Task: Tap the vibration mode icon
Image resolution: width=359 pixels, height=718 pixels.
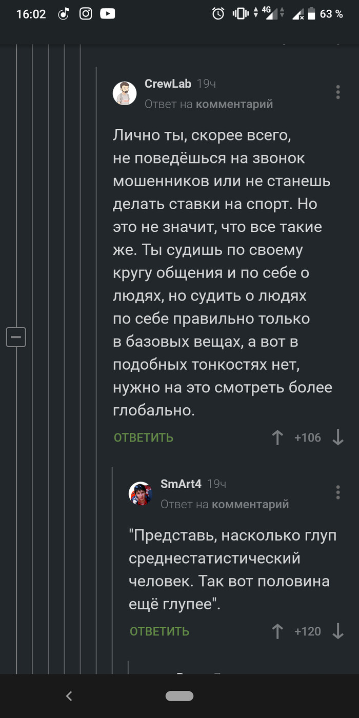Action: click(242, 14)
